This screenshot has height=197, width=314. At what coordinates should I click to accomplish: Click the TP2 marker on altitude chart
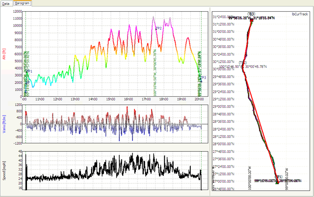click(x=158, y=28)
